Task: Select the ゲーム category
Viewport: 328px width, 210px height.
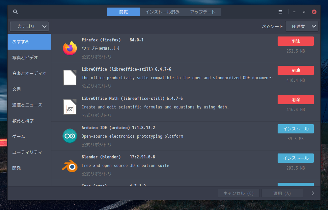Action: point(29,136)
